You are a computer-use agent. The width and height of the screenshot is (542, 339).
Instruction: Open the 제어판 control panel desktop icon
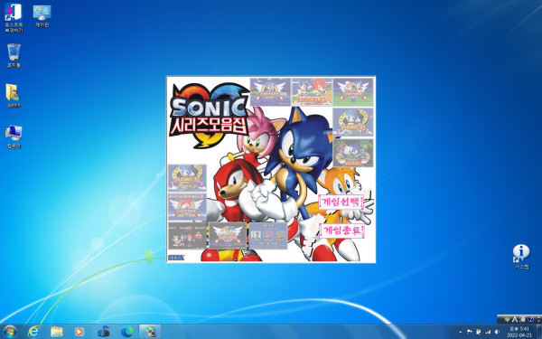[42, 16]
